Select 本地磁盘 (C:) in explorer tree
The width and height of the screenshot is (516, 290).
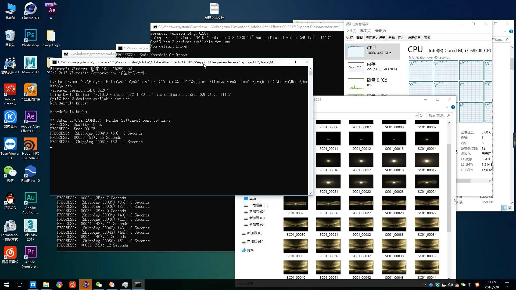256,205
